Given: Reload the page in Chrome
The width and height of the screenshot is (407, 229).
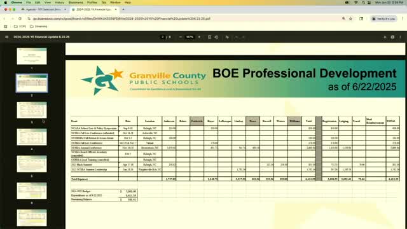Looking at the screenshot, I should coord(20,18).
